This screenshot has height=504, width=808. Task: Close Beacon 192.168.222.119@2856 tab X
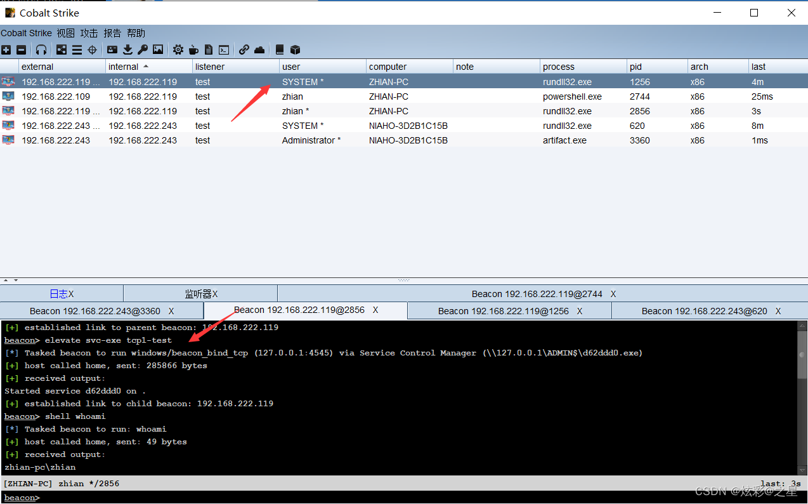(375, 310)
